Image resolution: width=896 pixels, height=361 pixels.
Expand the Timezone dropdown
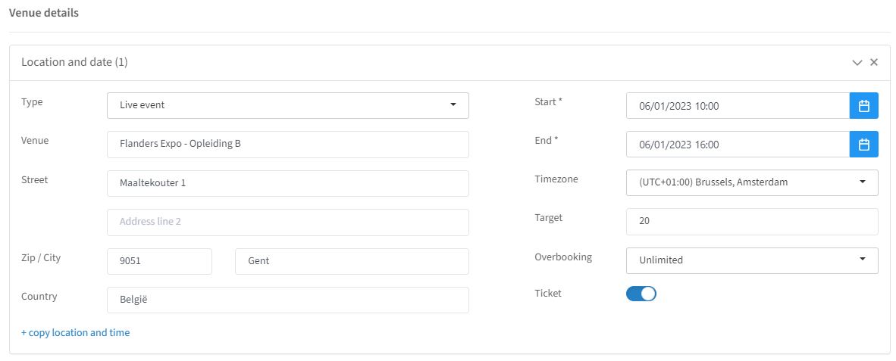click(752, 182)
